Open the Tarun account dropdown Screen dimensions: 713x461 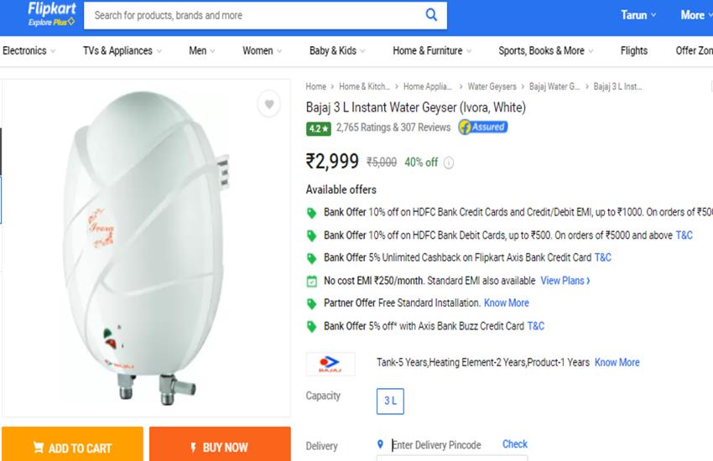[638, 15]
